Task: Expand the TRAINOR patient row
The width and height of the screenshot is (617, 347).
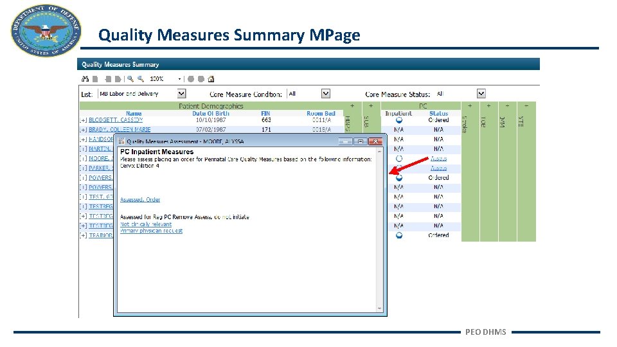Action: tap(83, 235)
